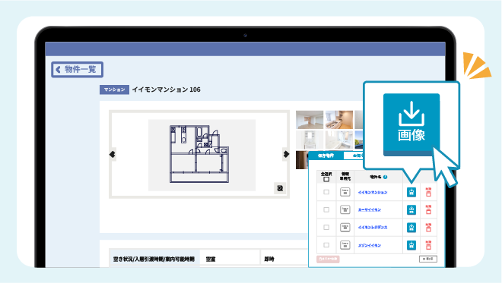Open the first room photo thumbnail
This screenshot has height=283, width=502.
point(310,119)
